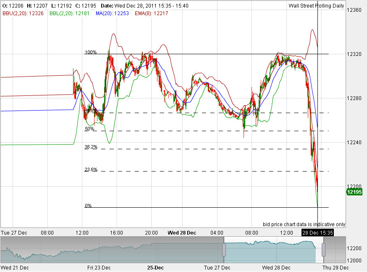
Task: Click the 12320 price on the right axis
Action: pyautogui.click(x=354, y=54)
